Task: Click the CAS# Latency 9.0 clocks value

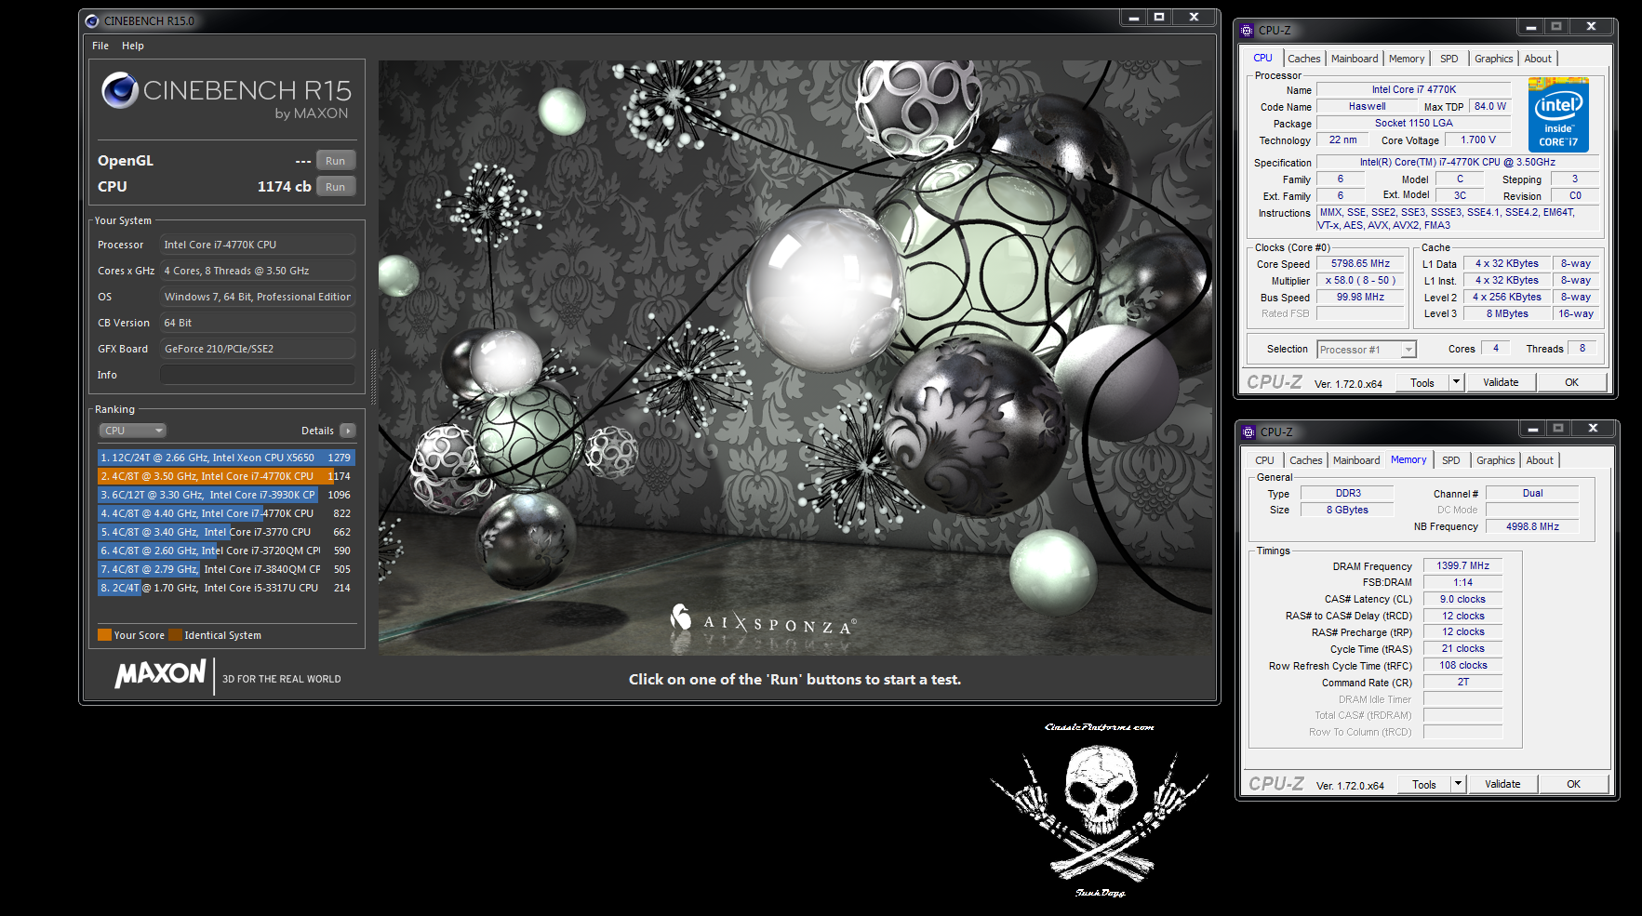Action: (1462, 599)
